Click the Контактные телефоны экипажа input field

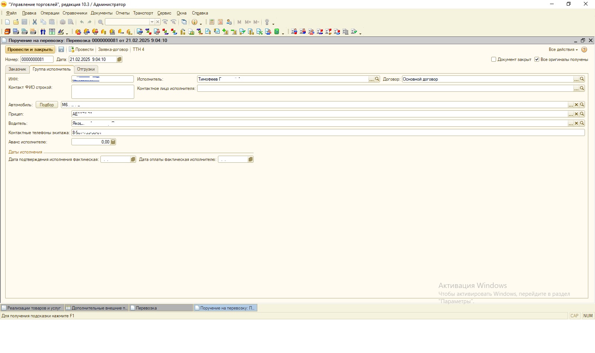pyautogui.click(x=327, y=133)
